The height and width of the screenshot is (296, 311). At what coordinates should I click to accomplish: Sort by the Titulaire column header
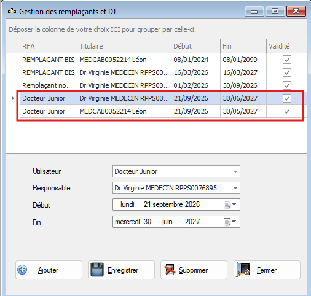124,46
